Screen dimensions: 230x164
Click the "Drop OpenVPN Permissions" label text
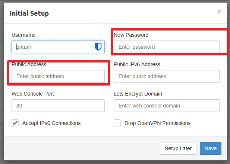pos(158,123)
